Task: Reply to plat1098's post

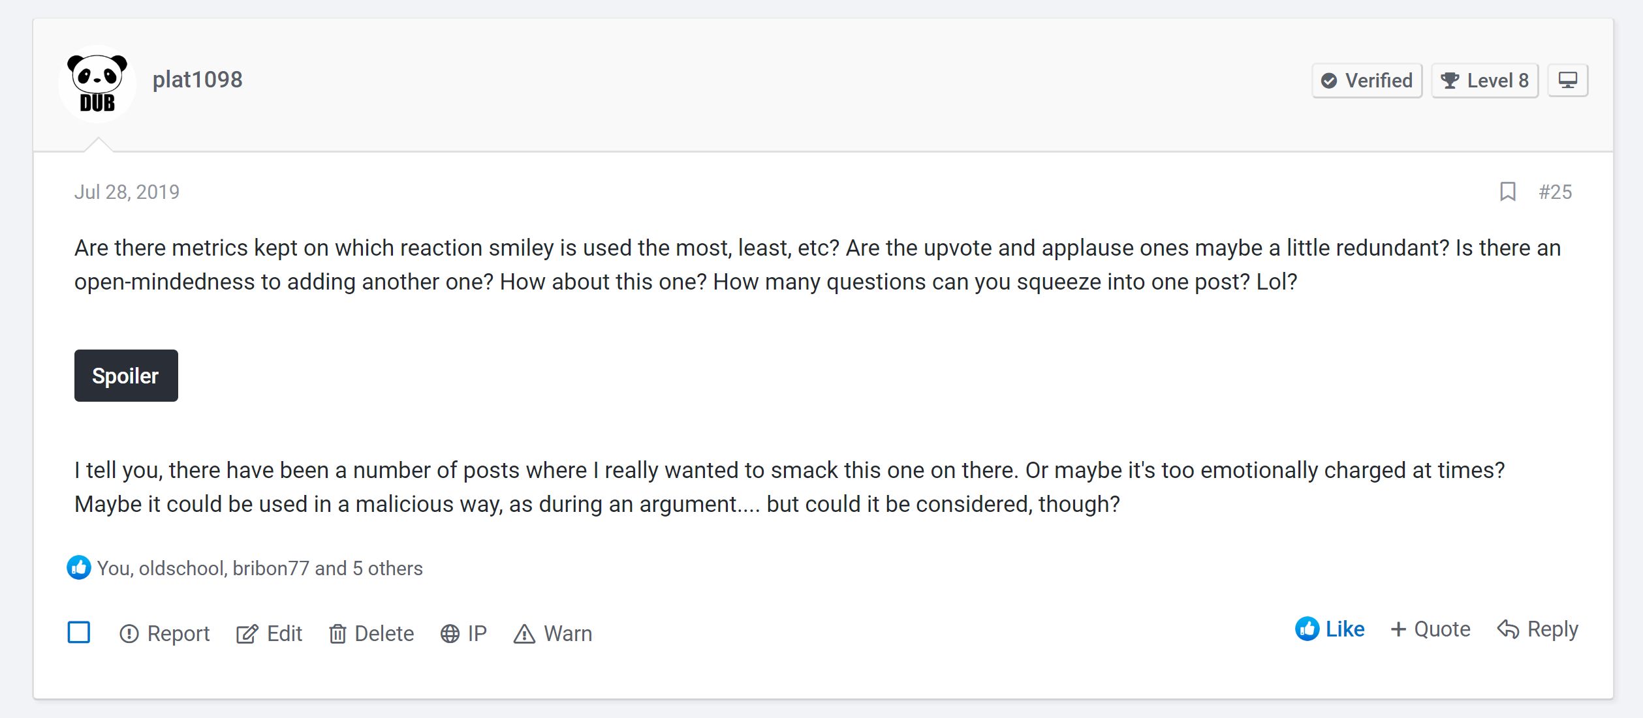Action: pyautogui.click(x=1538, y=629)
